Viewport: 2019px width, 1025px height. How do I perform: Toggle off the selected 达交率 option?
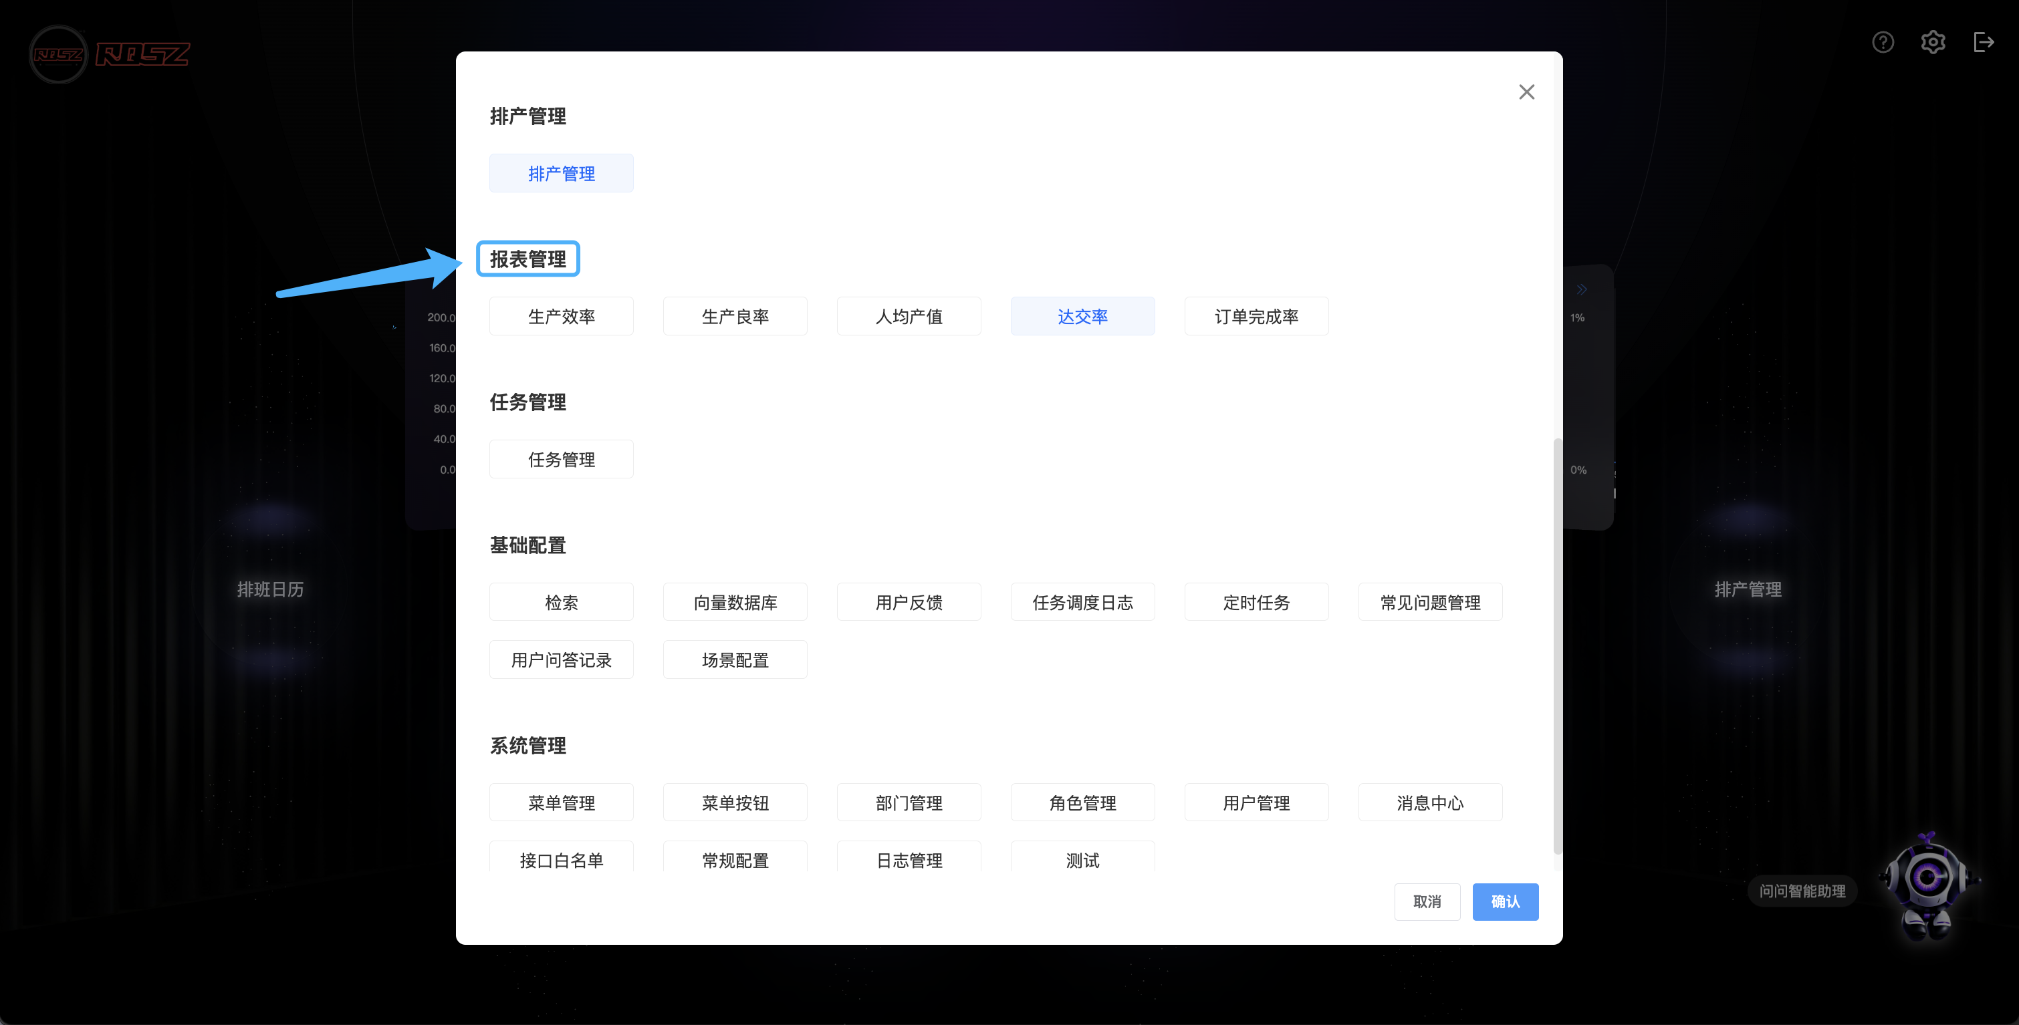pos(1082,317)
